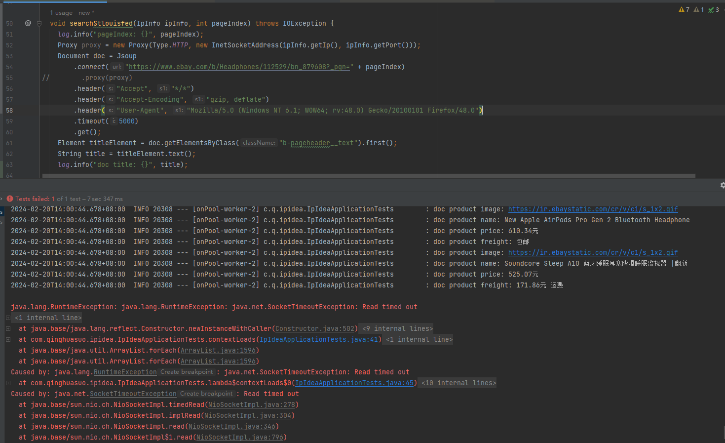Open NioSocketImpl.java:796 link
Screen dimensions: 725x443
pos(240,437)
